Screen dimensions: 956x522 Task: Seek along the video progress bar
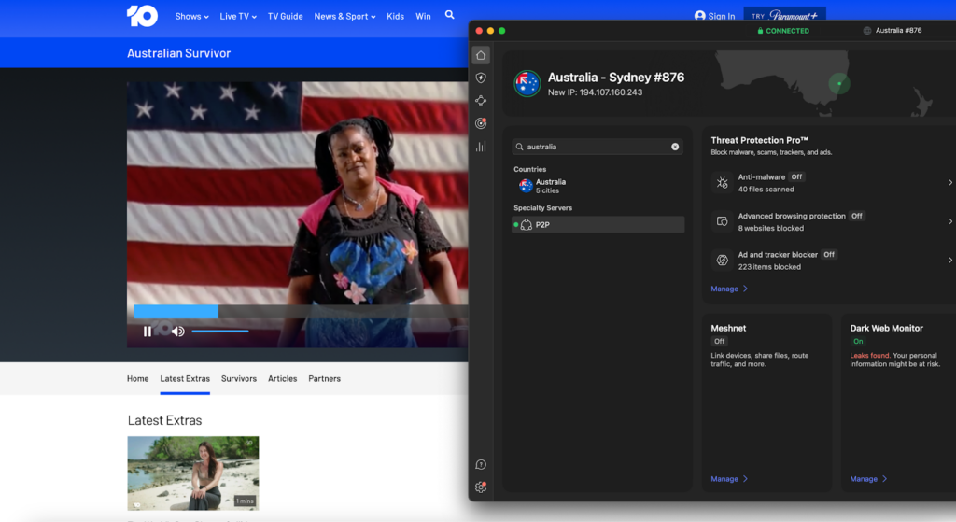click(x=301, y=312)
